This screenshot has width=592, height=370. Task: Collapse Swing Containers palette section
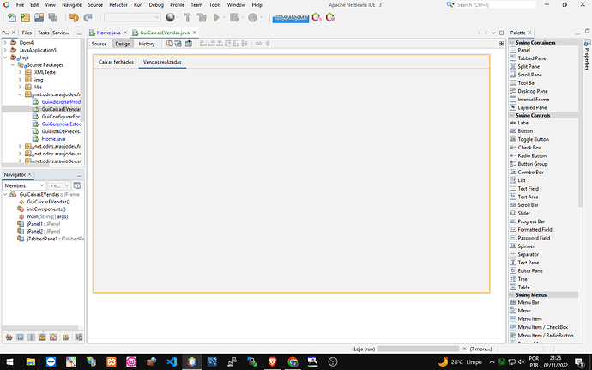(512, 43)
